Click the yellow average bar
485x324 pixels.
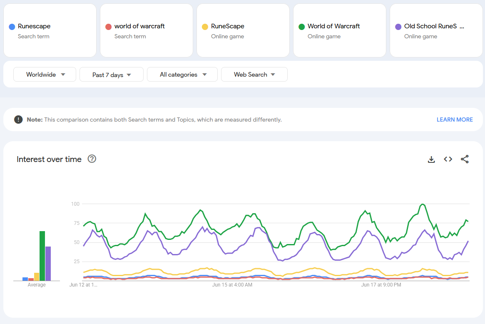click(37, 277)
